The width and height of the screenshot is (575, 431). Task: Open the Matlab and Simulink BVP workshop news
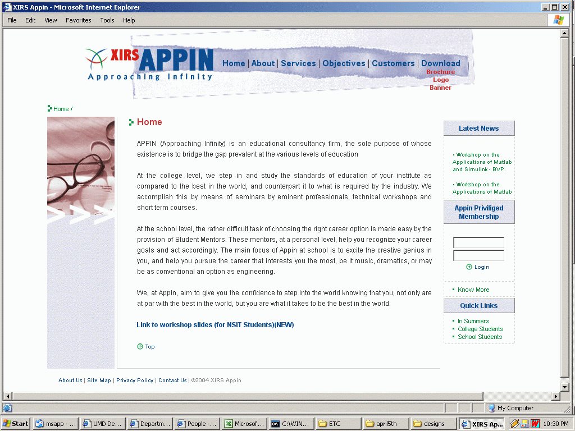click(x=482, y=162)
